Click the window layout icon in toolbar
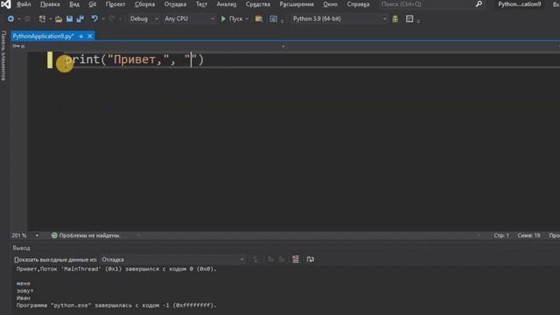560x315 pixels. 409,18
